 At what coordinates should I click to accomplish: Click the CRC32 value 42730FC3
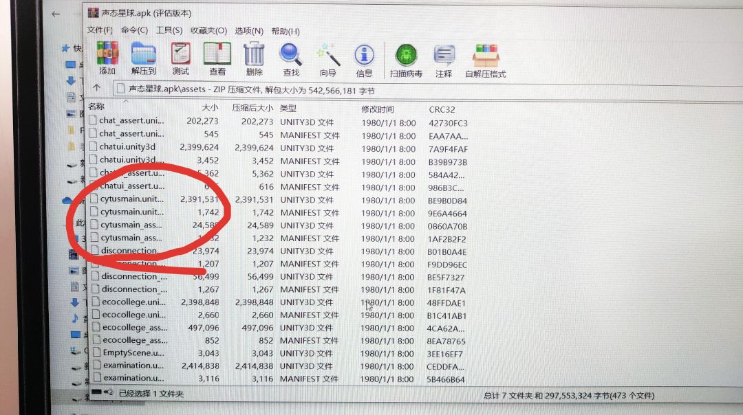[x=449, y=123]
